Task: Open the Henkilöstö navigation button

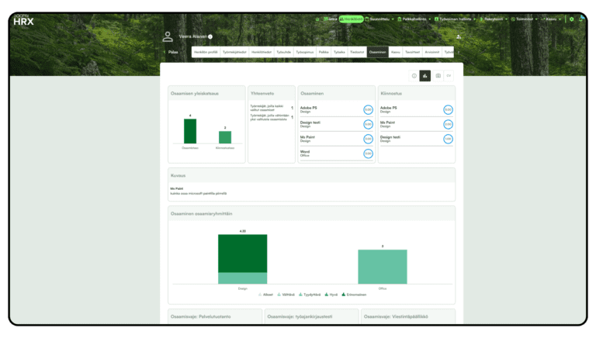Action: pos(351,19)
